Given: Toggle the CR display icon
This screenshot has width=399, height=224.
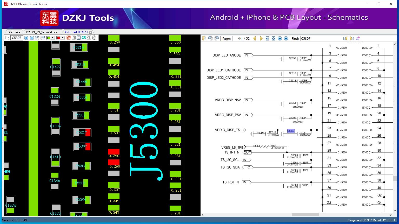Looking at the screenshot, I should pyautogui.click(x=84, y=38).
